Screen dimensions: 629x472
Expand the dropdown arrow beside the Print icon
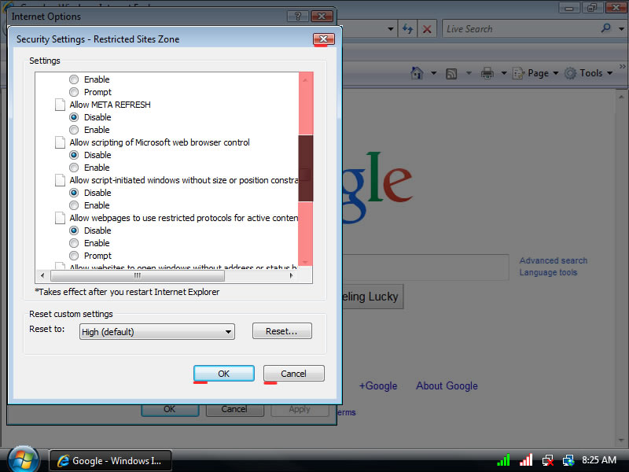(x=503, y=73)
